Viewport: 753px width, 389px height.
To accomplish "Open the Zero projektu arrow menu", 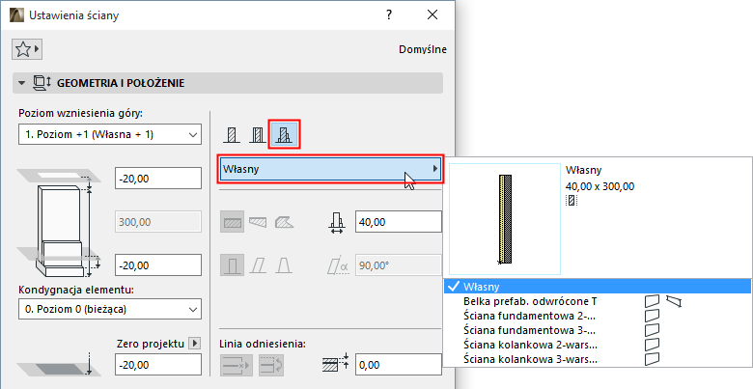I will 194,344.
